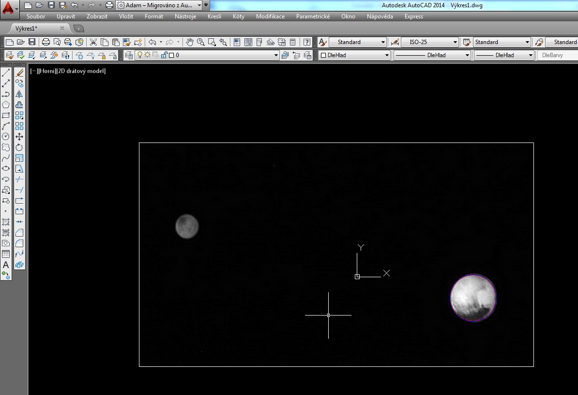Open the Parametrické menu
The image size is (578, 395).
313,16
